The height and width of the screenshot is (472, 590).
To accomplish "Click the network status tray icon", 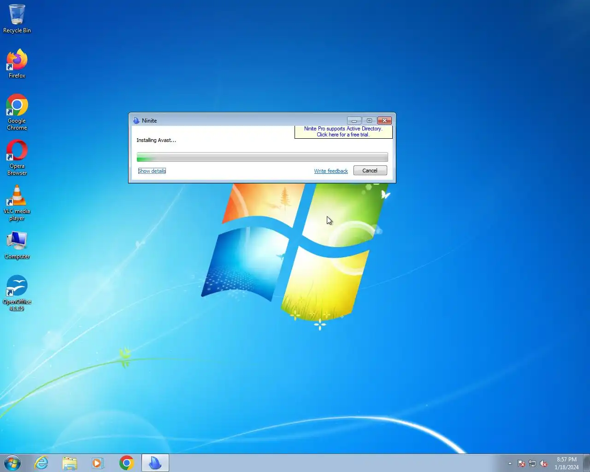I will tap(532, 463).
